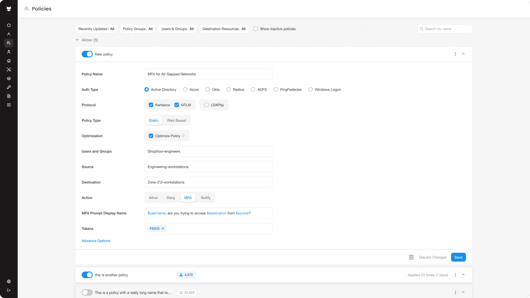Viewport: 530px width, 298px height.
Task: Open the settings gear at sidebar bottom
Action: [9, 281]
